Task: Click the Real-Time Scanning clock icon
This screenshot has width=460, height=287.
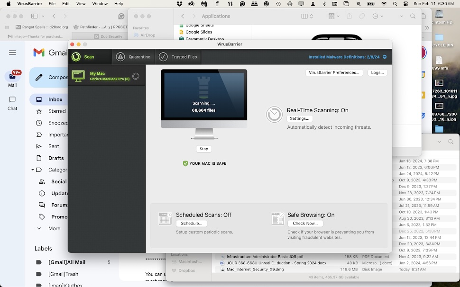Action: pyautogui.click(x=274, y=114)
